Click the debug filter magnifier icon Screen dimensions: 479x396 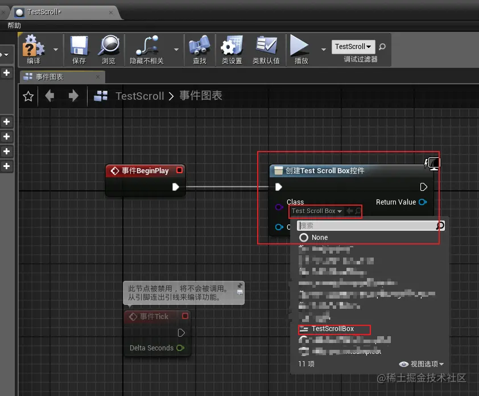(x=382, y=47)
